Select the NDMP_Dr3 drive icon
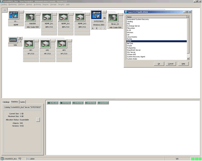Viewport: 202px width, 161px height. coord(80,17)
